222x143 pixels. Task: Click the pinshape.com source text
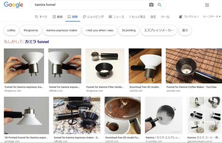point(12,141)
